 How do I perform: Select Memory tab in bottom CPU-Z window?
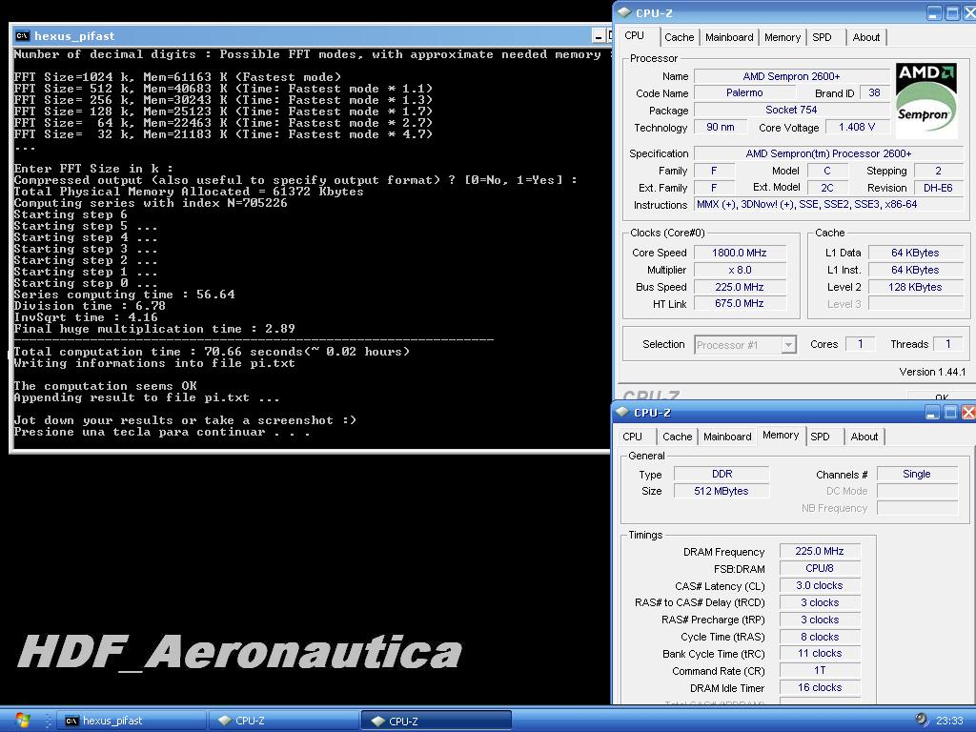[x=781, y=435]
